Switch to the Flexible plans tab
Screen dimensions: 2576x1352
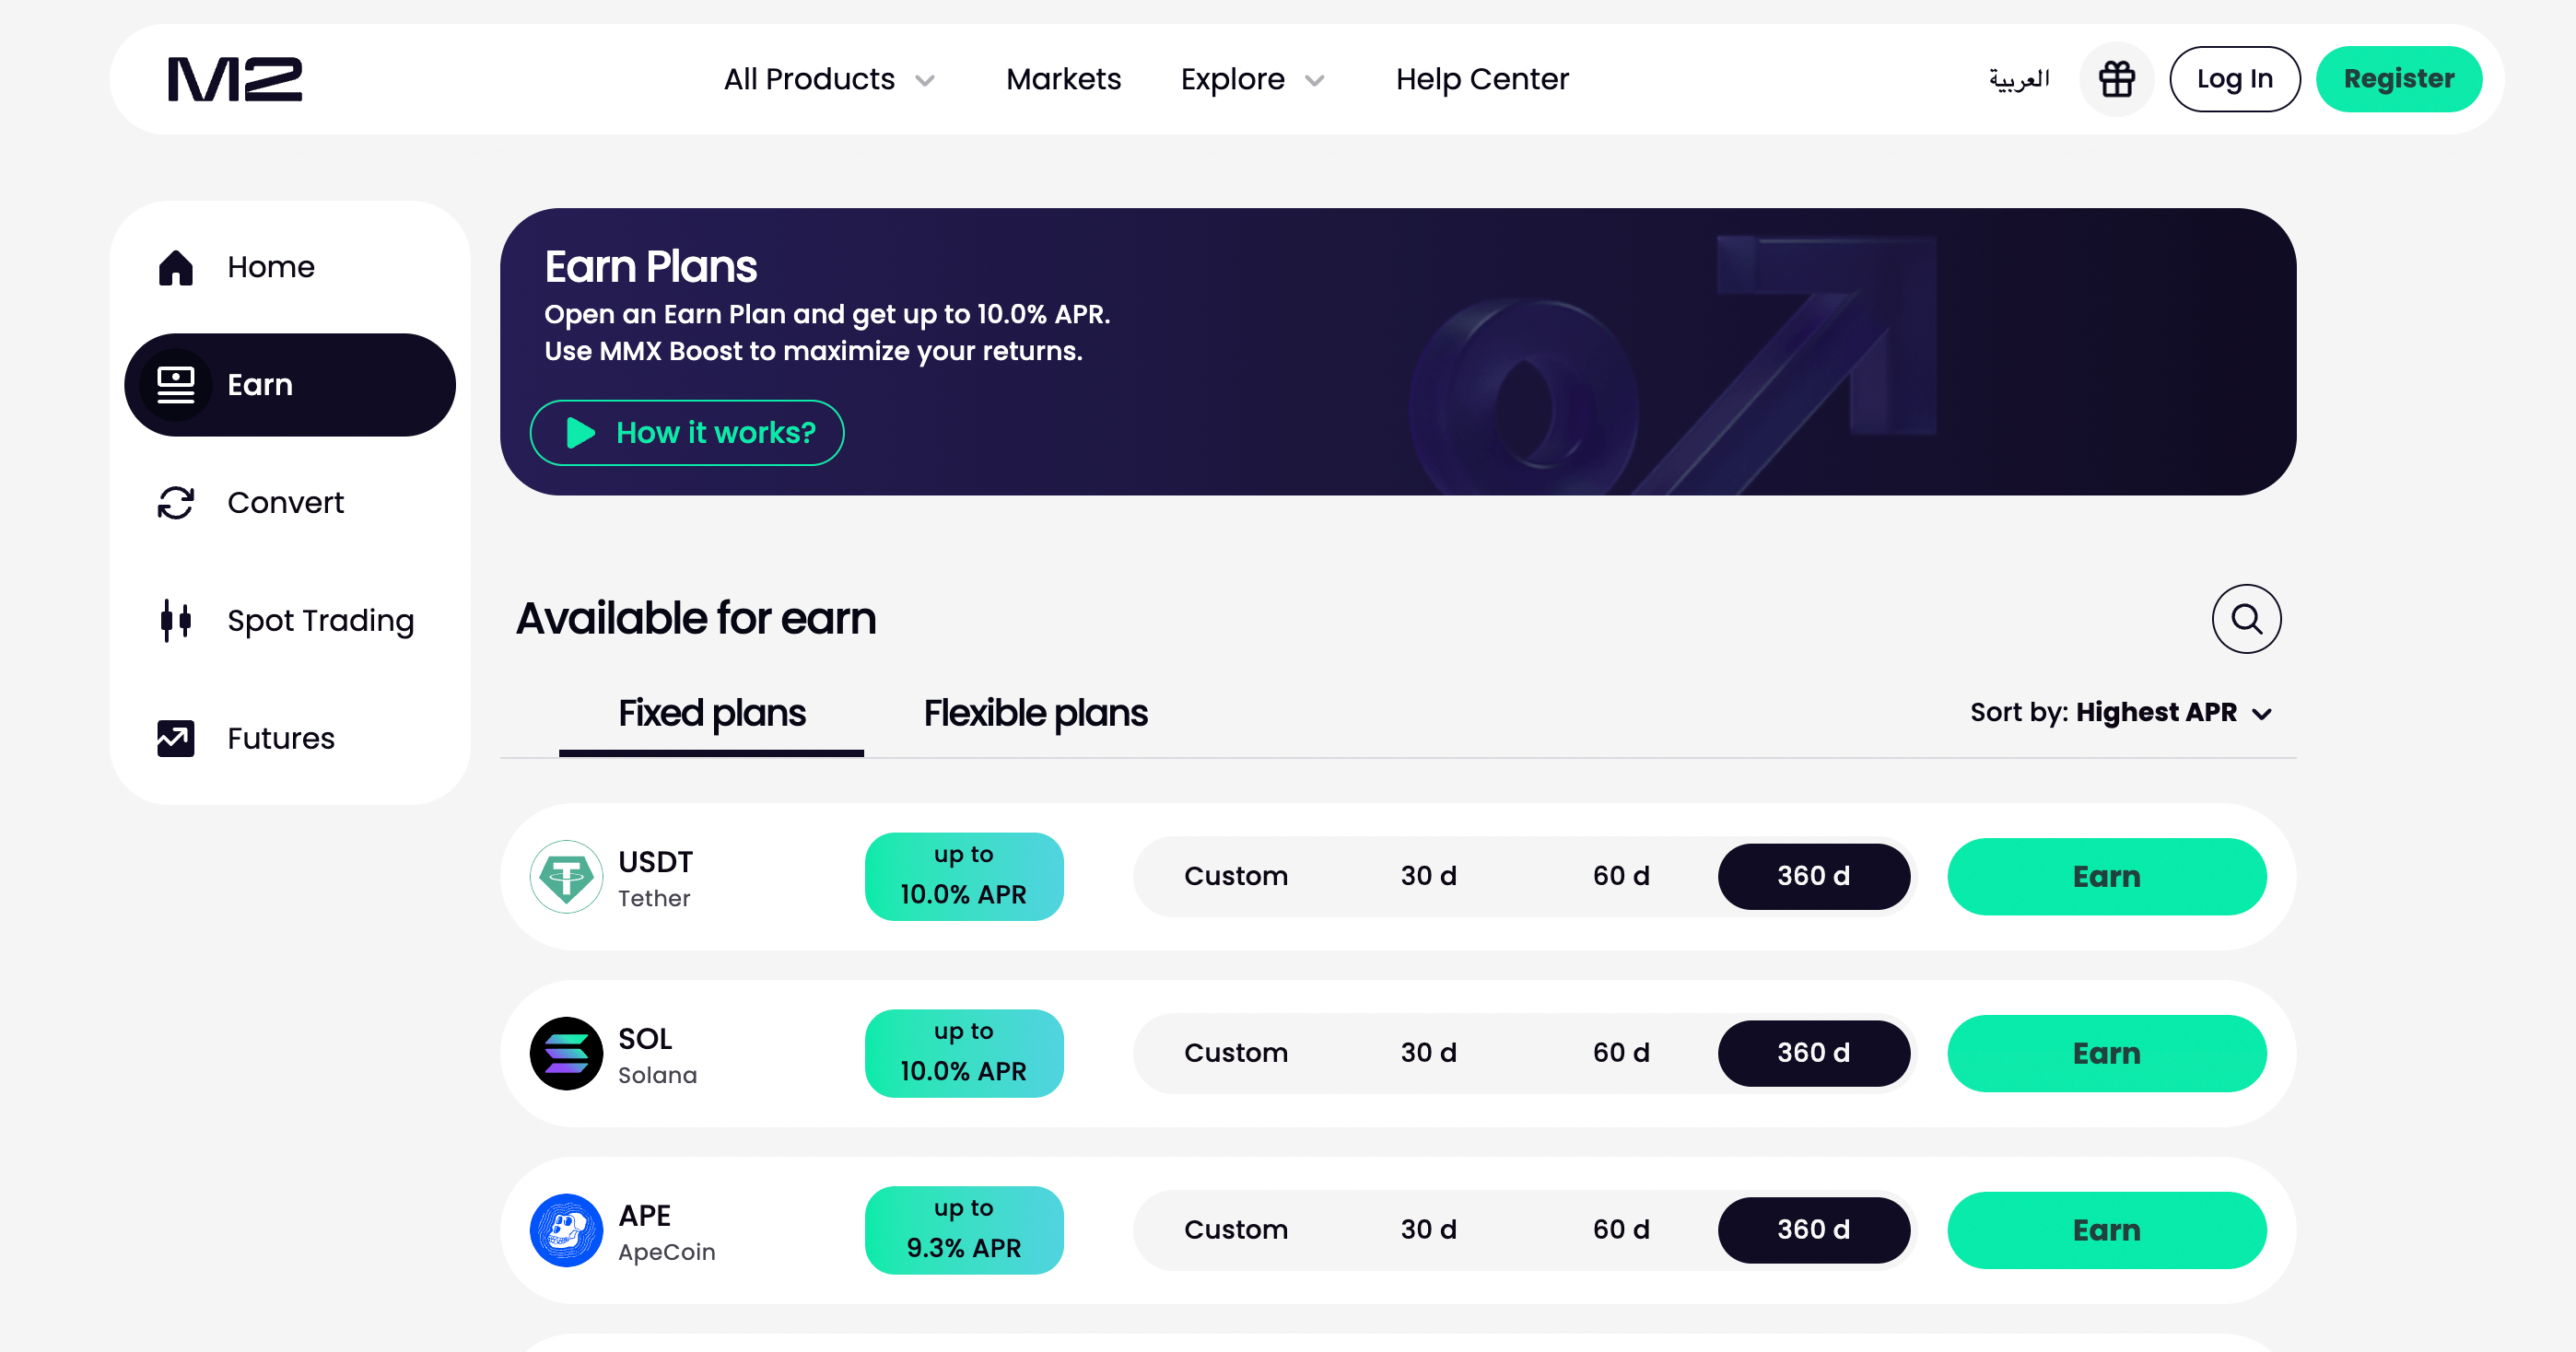coord(1035,713)
